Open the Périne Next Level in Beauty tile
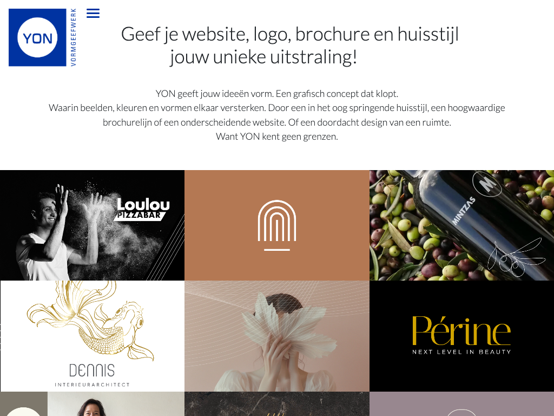 [462, 336]
